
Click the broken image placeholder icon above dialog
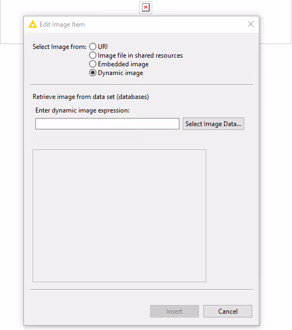click(x=146, y=8)
